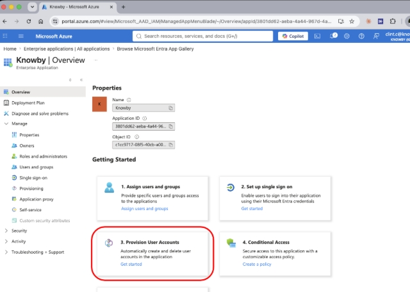Open Browse Microsoft Entra App Gallery breadcrumb
The width and height of the screenshot is (410, 292).
click(155, 49)
